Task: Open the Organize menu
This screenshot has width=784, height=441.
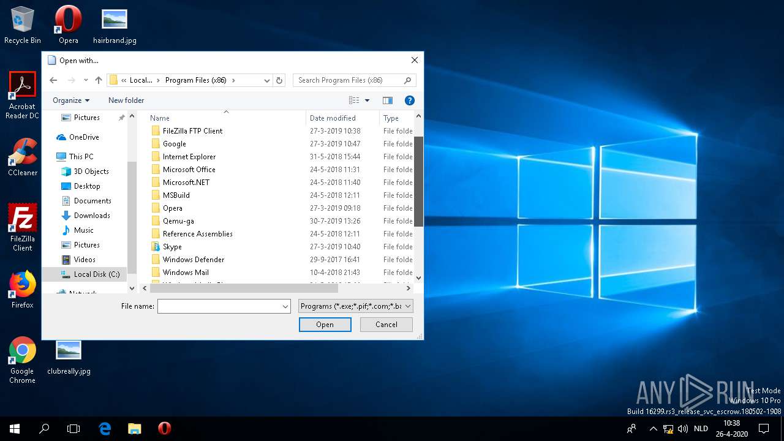Action: (x=71, y=100)
